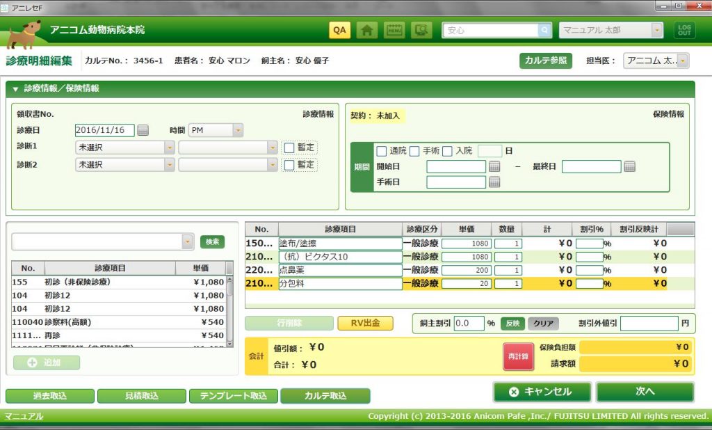Click the 診療日 date field
Viewport: 712px width, 430px height.
coord(105,130)
